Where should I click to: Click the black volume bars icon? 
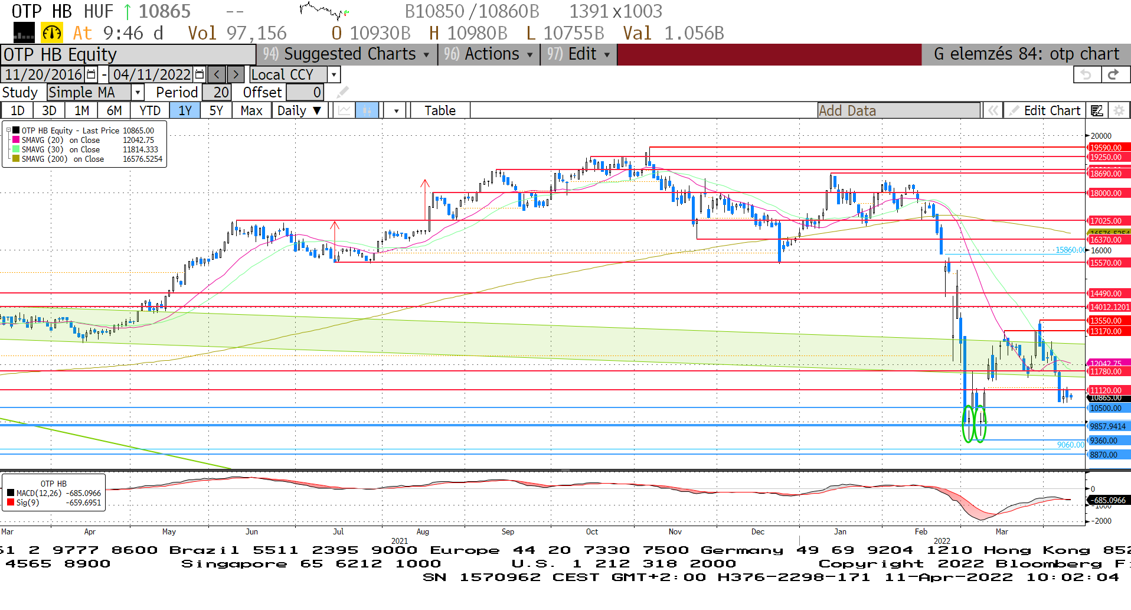click(24, 32)
